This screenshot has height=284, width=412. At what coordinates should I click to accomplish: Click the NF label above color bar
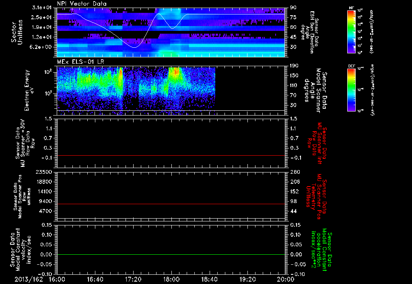pos(352,8)
